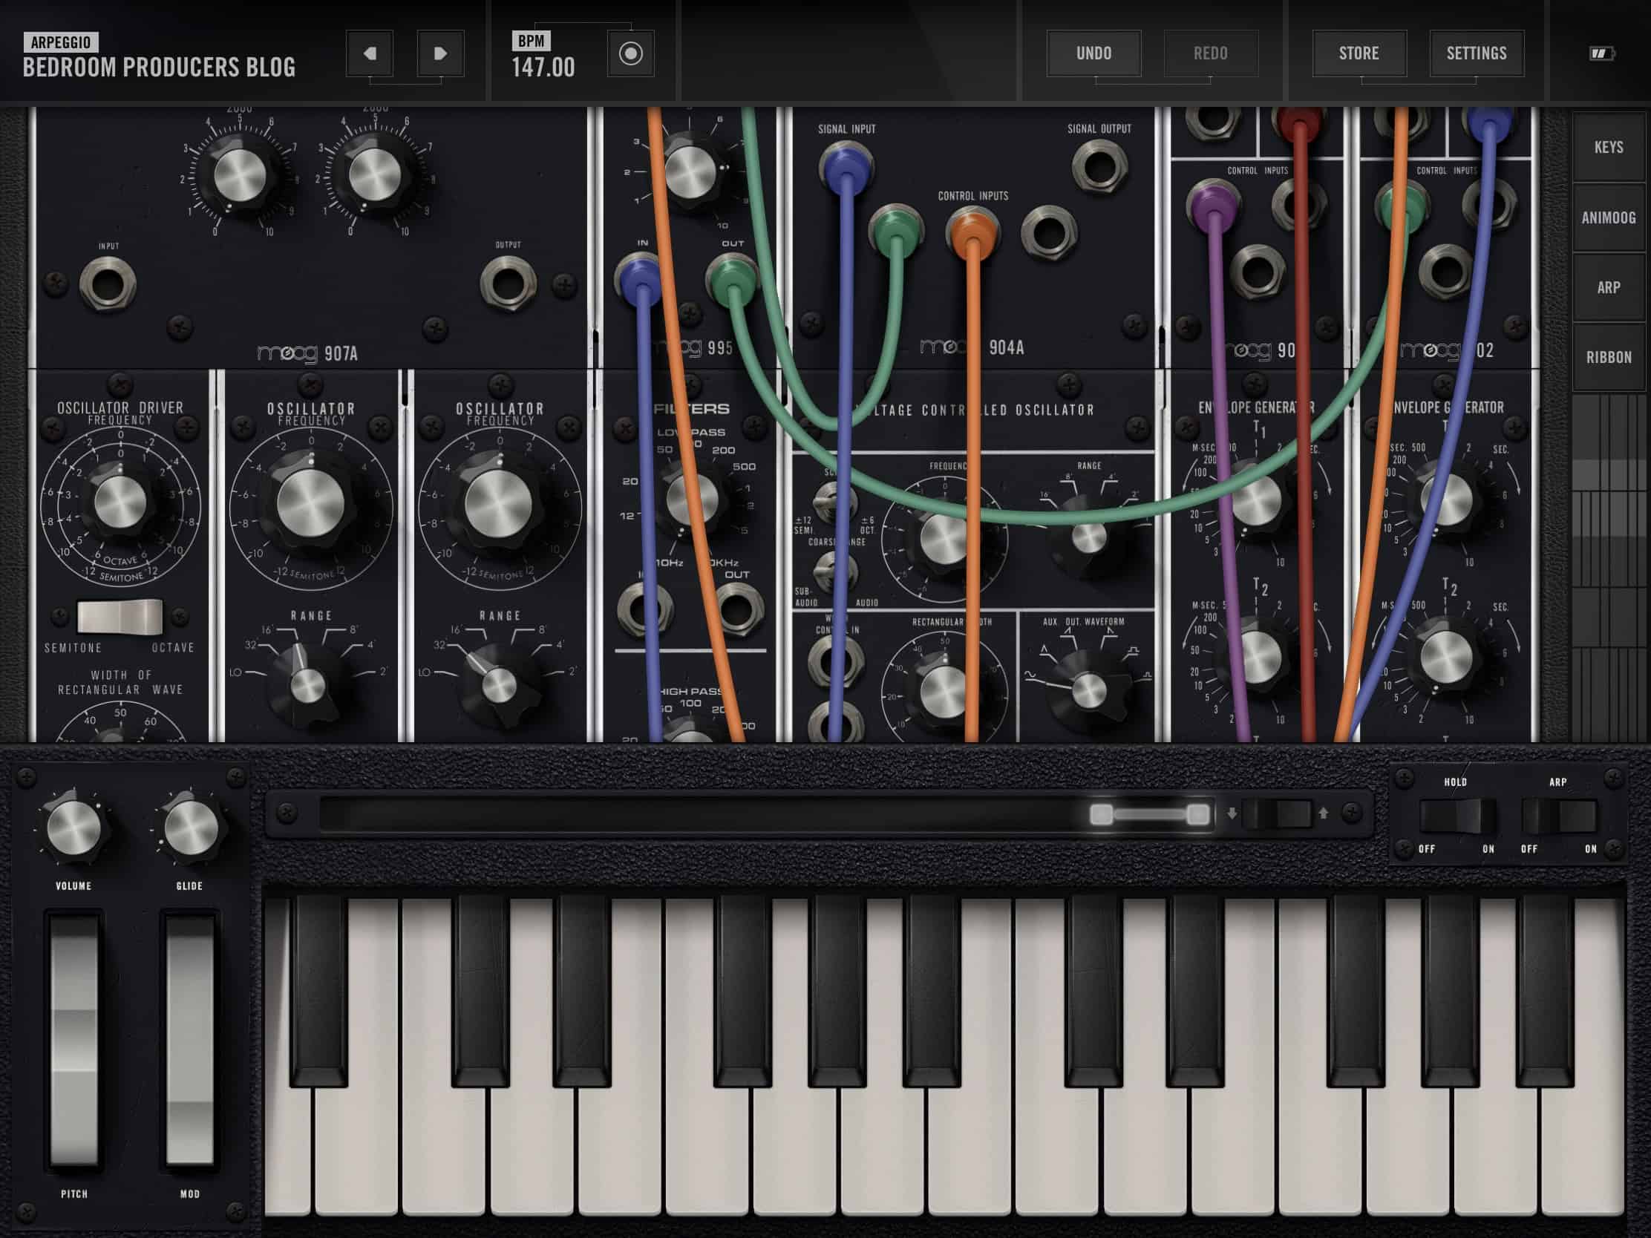
Task: Click the orange plug in 904A Control Inputs
Action: coord(972,233)
